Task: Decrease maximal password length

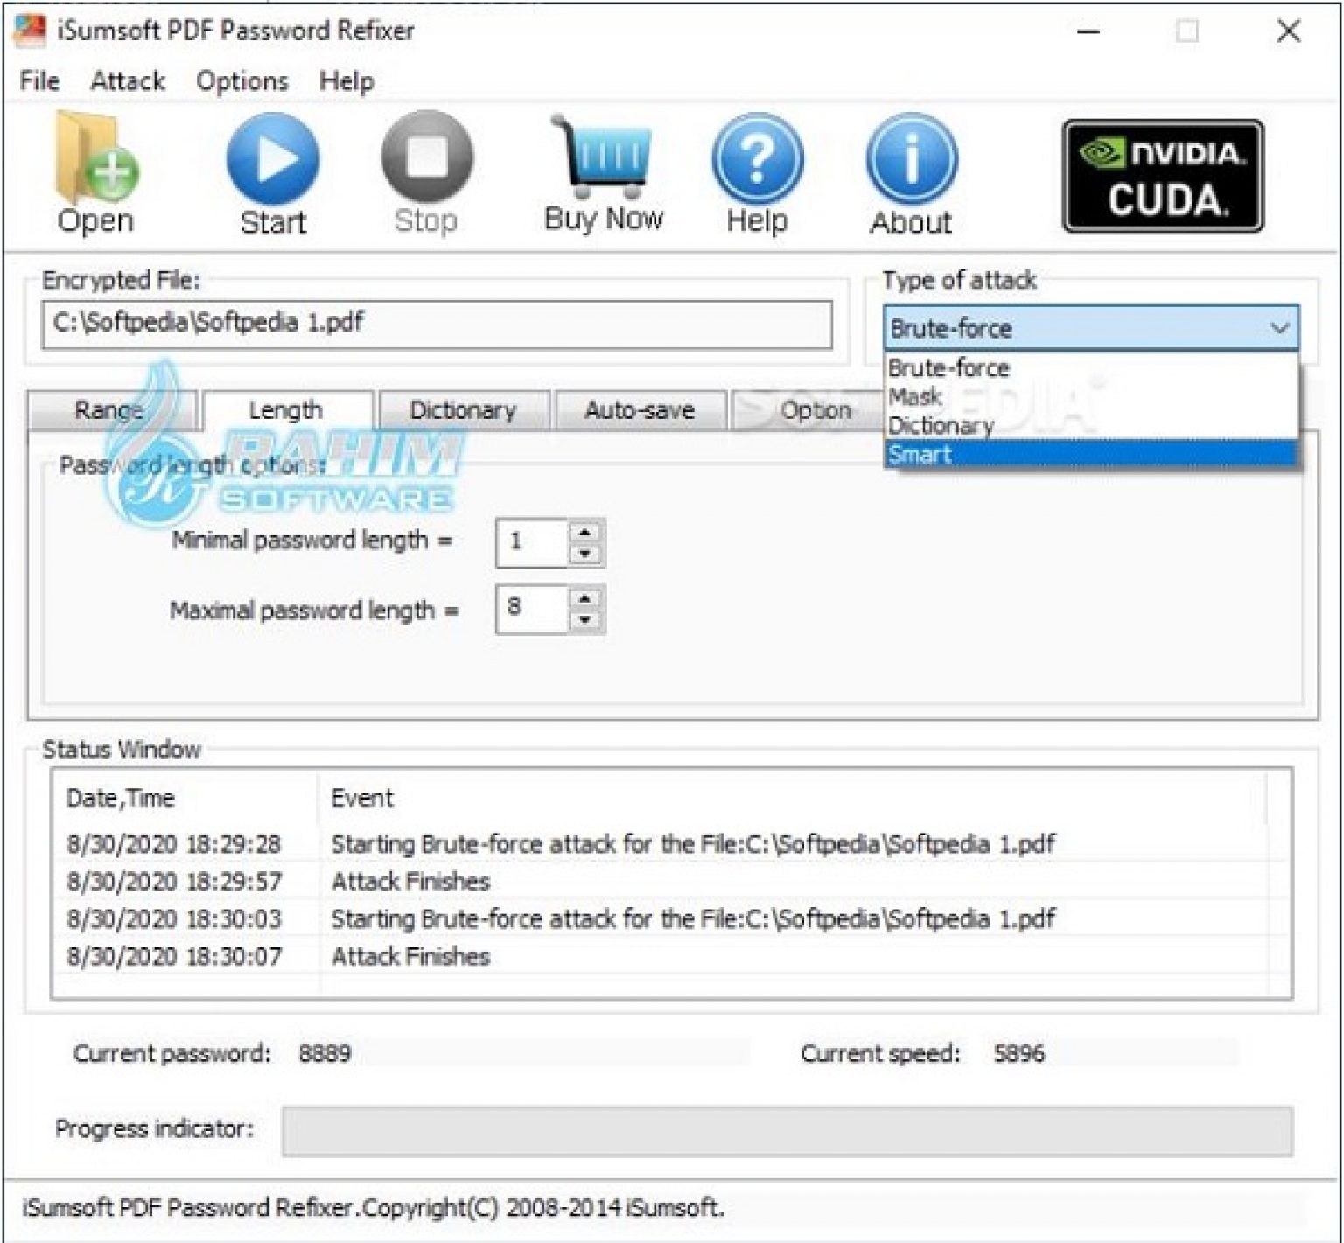Action: [x=585, y=620]
